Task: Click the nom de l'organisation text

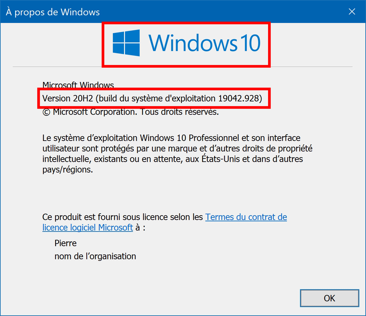Action: [x=95, y=256]
